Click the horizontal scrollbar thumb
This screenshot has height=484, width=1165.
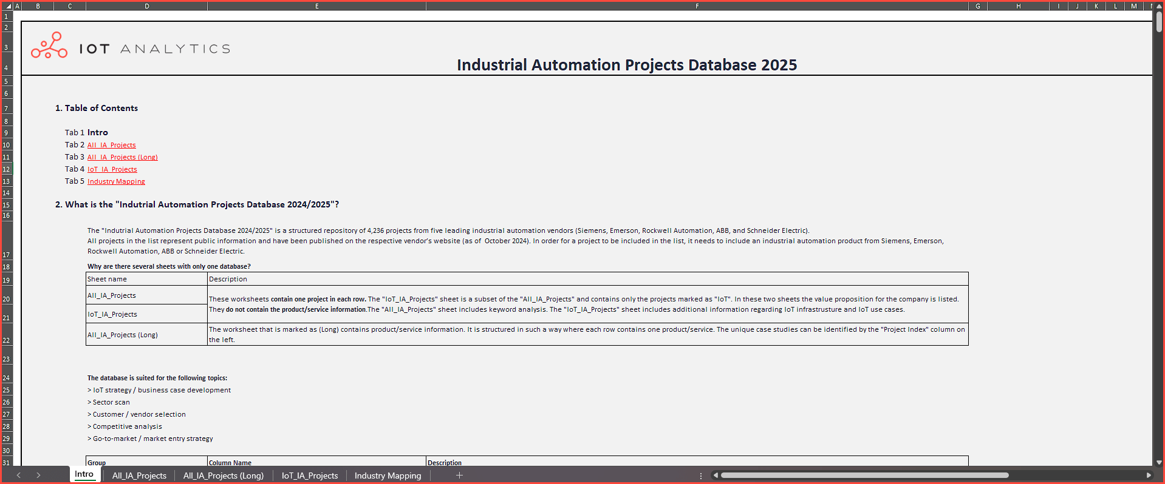click(865, 476)
